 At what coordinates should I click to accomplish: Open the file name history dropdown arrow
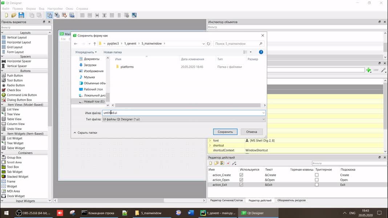[x=263, y=113]
